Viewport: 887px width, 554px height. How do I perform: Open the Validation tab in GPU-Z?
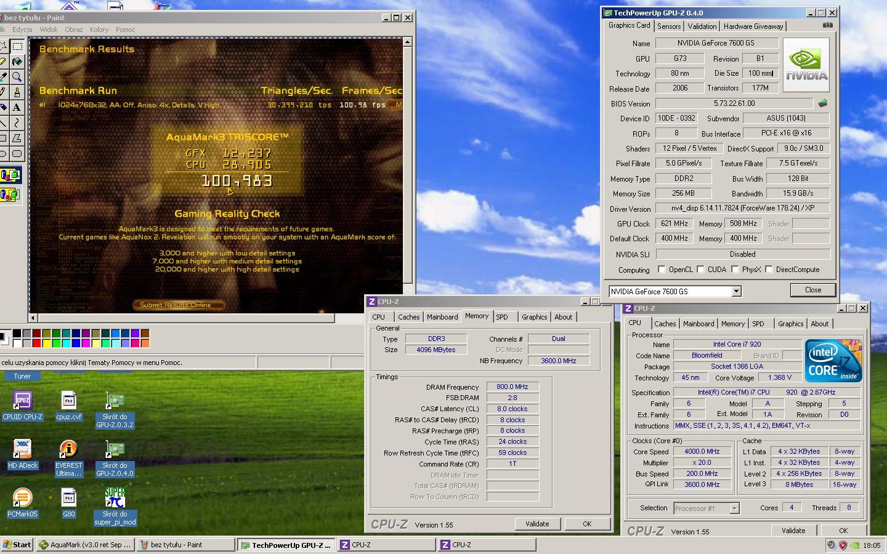tap(702, 26)
